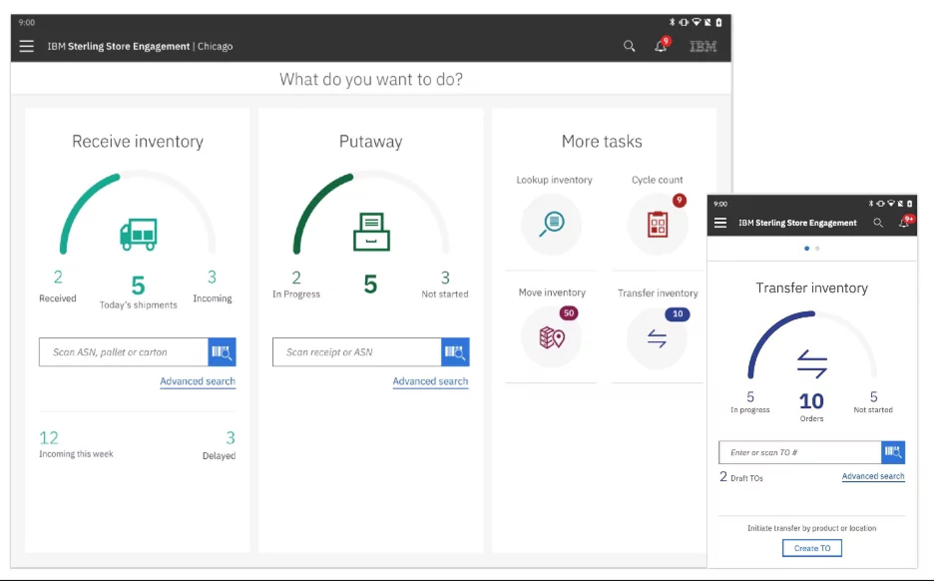The height and width of the screenshot is (581, 934).
Task: Click the search icon in tablet header
Action: click(629, 46)
